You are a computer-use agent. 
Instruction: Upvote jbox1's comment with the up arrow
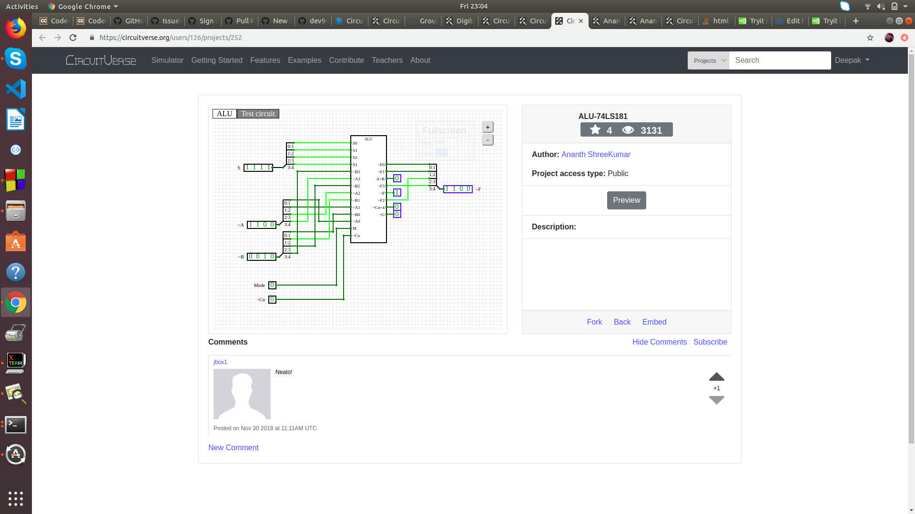(x=717, y=376)
